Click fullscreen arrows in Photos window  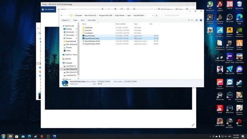pos(193,125)
